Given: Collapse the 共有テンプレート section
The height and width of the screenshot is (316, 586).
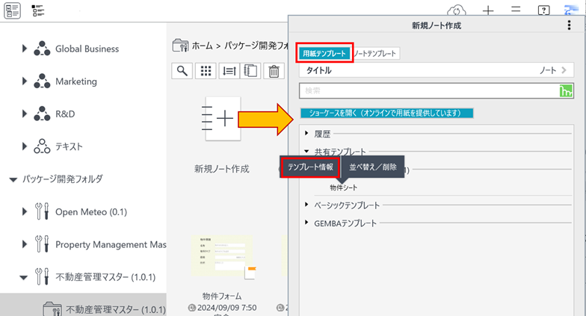Looking at the screenshot, I should tap(306, 151).
